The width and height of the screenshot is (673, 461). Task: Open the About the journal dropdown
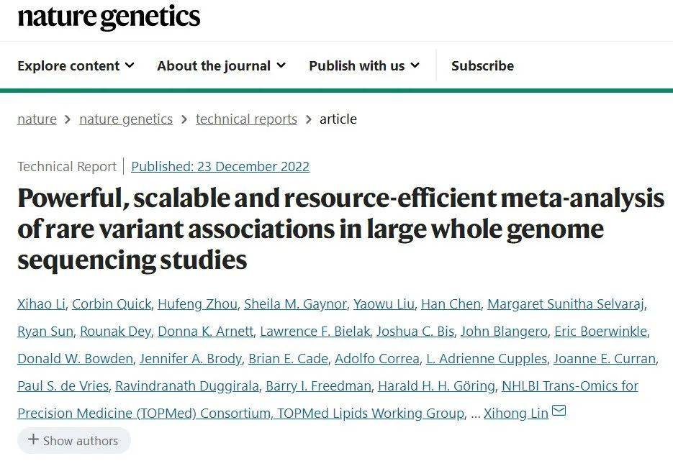(x=221, y=65)
